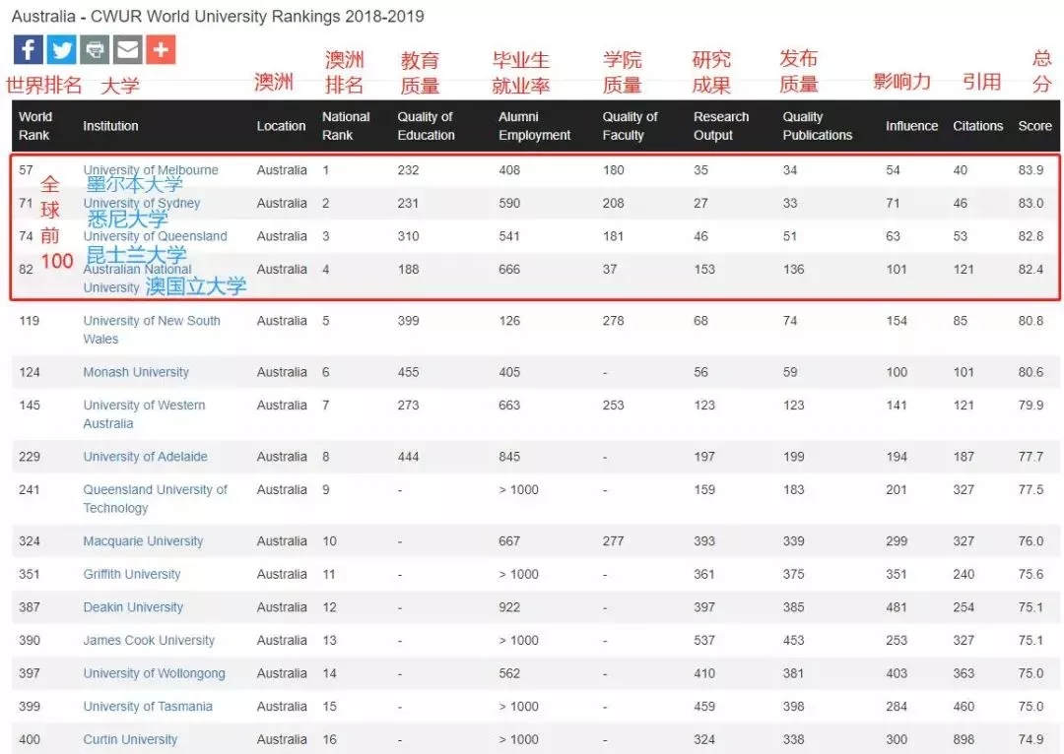Share the page via Twitter icon

(x=61, y=49)
